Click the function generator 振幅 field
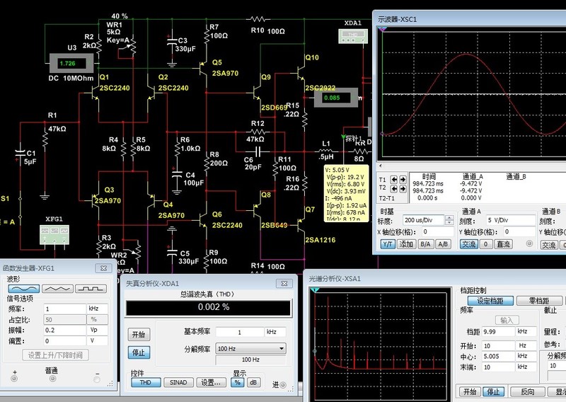 tap(64, 330)
